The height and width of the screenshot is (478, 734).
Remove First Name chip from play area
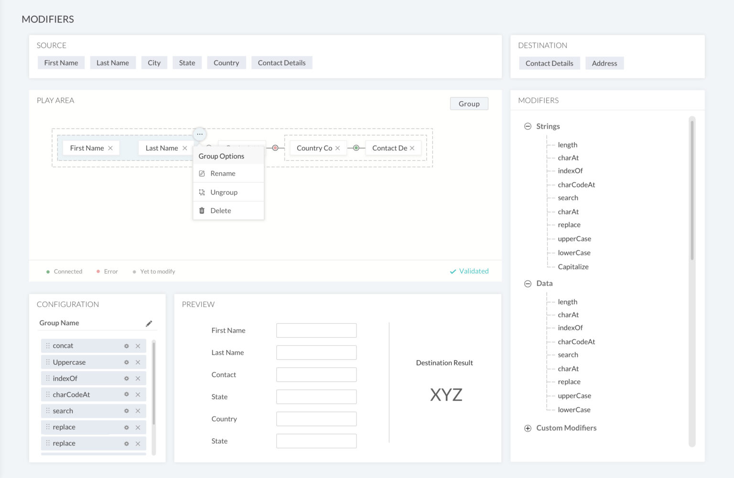pyautogui.click(x=110, y=148)
